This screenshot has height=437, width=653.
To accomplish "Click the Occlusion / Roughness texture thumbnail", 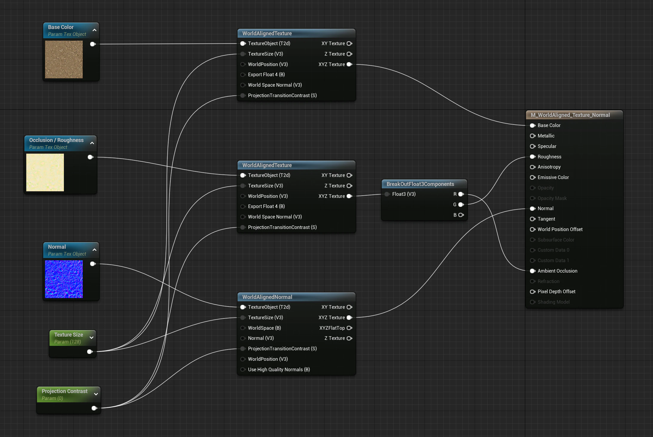I will click(45, 172).
